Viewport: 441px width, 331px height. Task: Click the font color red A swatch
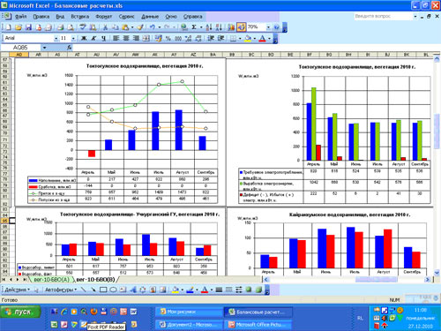pos(262,38)
